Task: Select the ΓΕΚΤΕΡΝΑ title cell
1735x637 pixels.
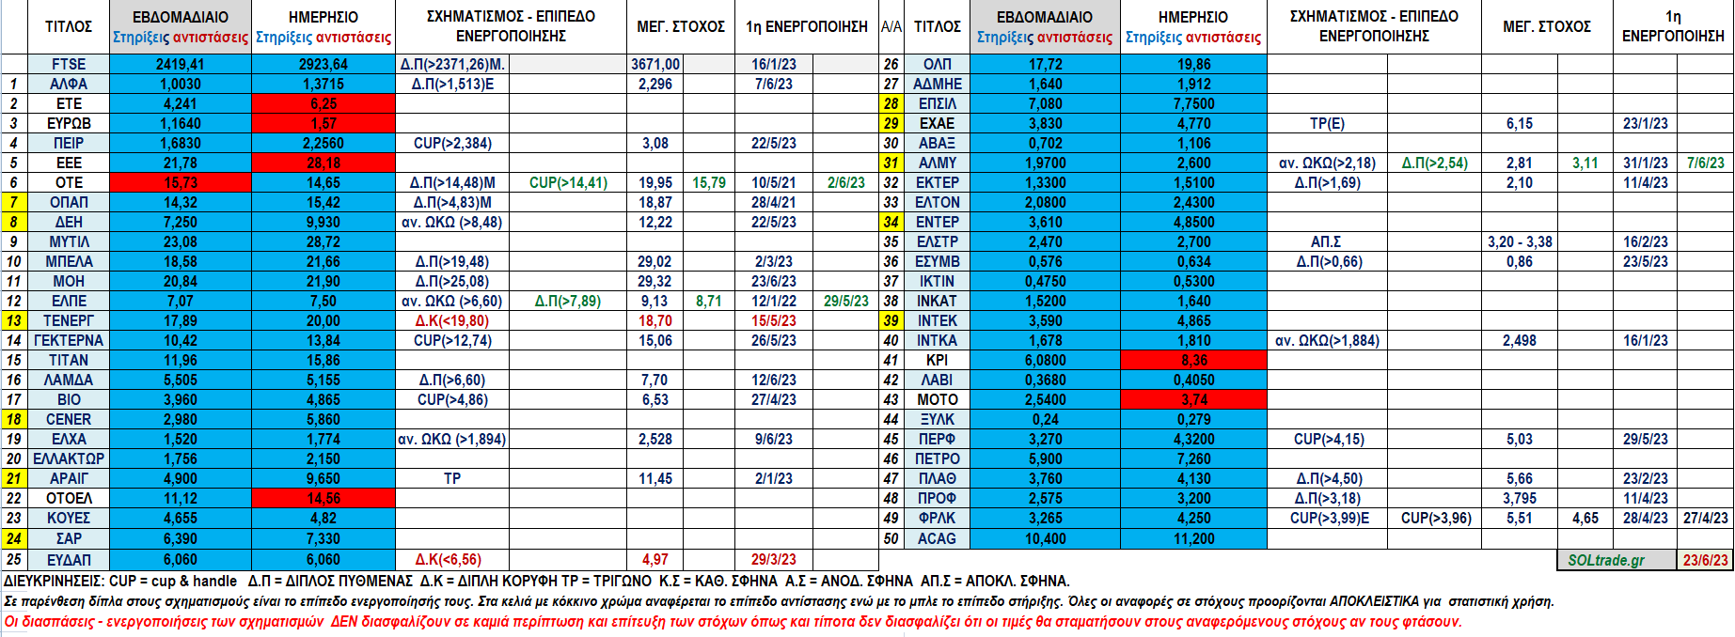Action: [69, 340]
